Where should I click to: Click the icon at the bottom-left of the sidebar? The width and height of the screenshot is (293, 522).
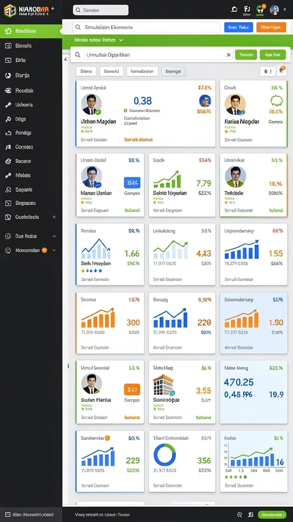8,515
